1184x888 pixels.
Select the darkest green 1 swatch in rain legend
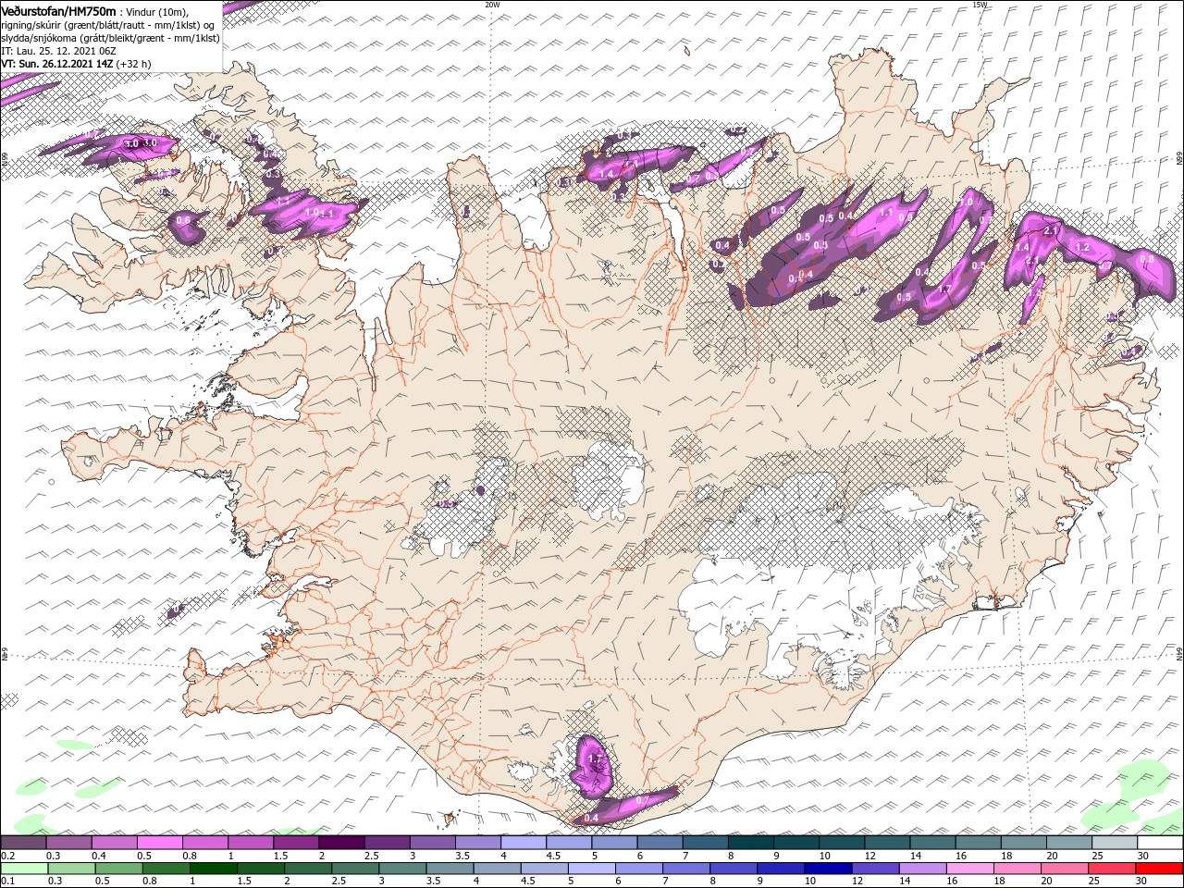(x=214, y=868)
